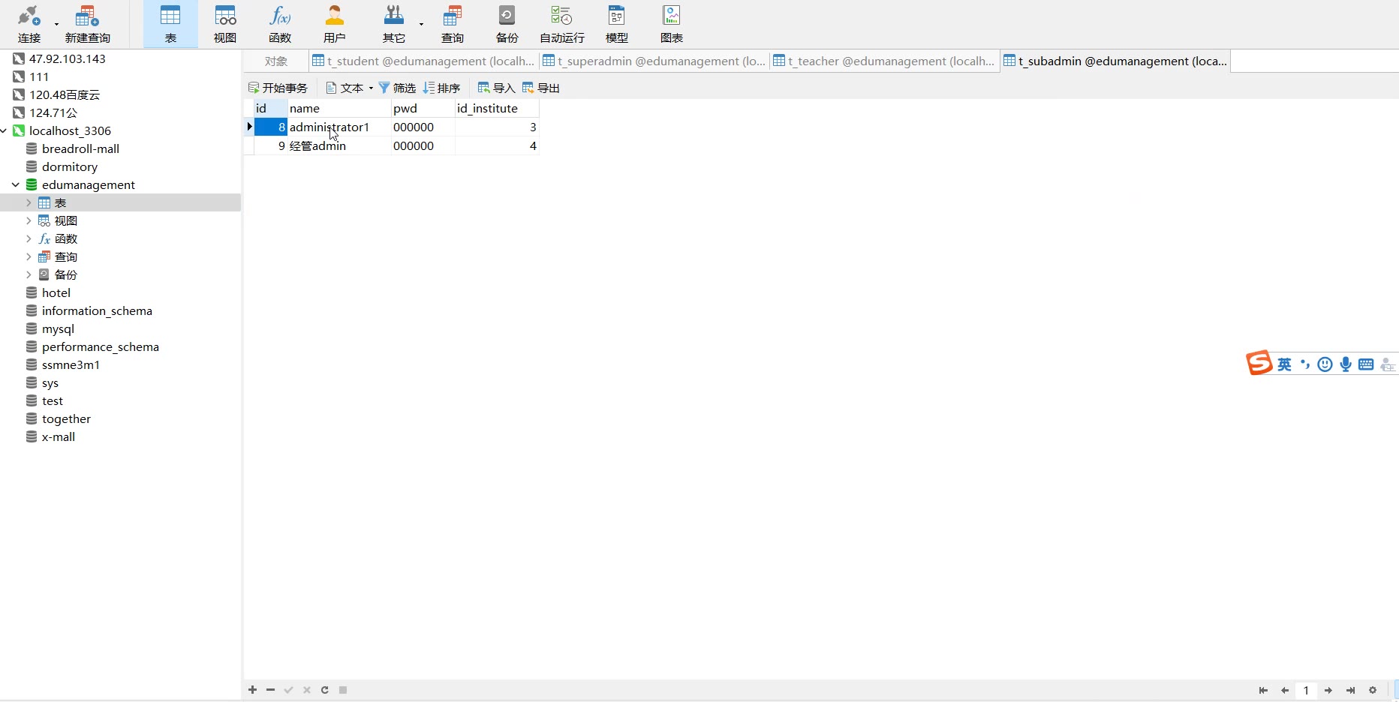
Task: Expand the 查询 node in sidebar
Action: (29, 256)
